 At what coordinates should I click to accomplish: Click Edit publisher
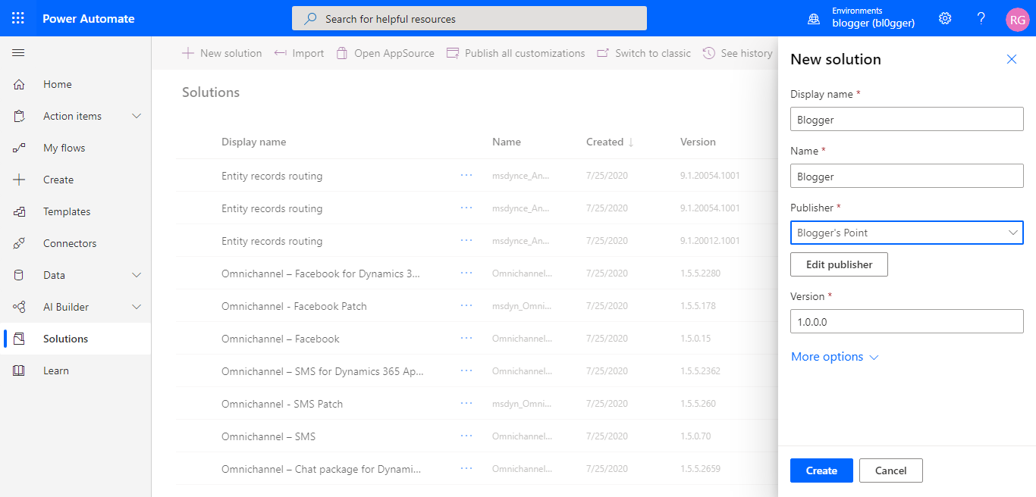pos(839,264)
